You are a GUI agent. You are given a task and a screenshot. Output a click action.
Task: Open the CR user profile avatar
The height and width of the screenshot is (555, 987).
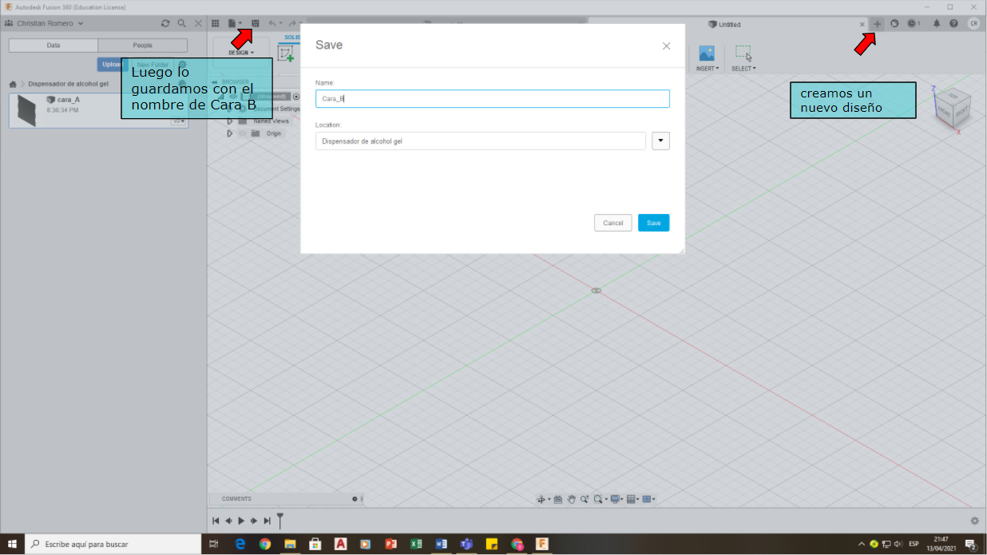click(x=973, y=23)
